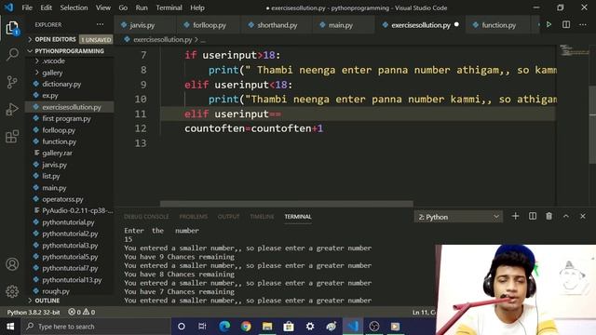The height and width of the screenshot is (335, 596).
Task: Show the TIMELINE panel tab
Action: 262,217
